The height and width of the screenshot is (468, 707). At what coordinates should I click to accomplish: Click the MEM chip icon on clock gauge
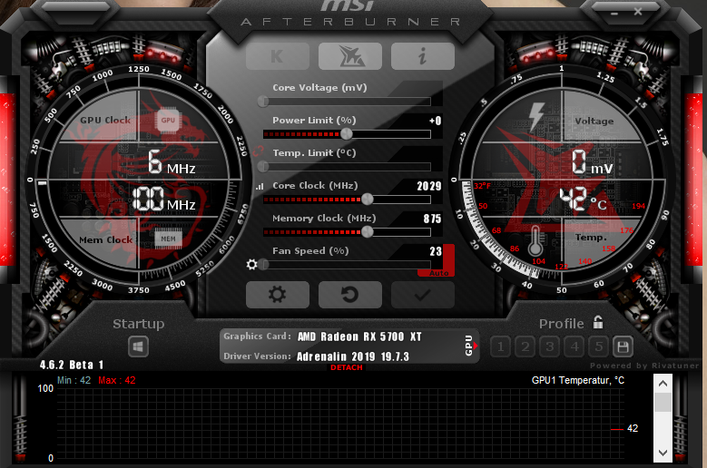(168, 239)
